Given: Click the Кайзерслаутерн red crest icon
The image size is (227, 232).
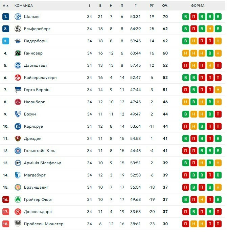Looking at the screenshot, I should tap(18, 78).
